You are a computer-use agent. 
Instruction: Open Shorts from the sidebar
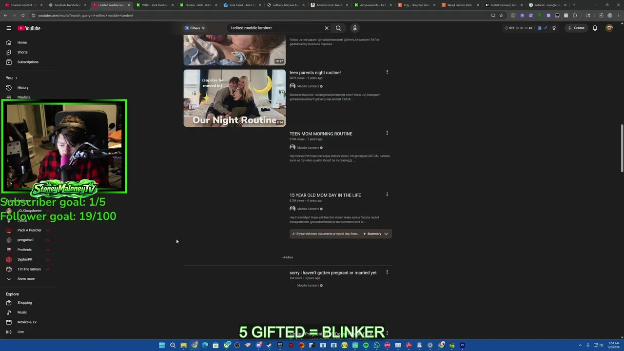click(x=22, y=52)
